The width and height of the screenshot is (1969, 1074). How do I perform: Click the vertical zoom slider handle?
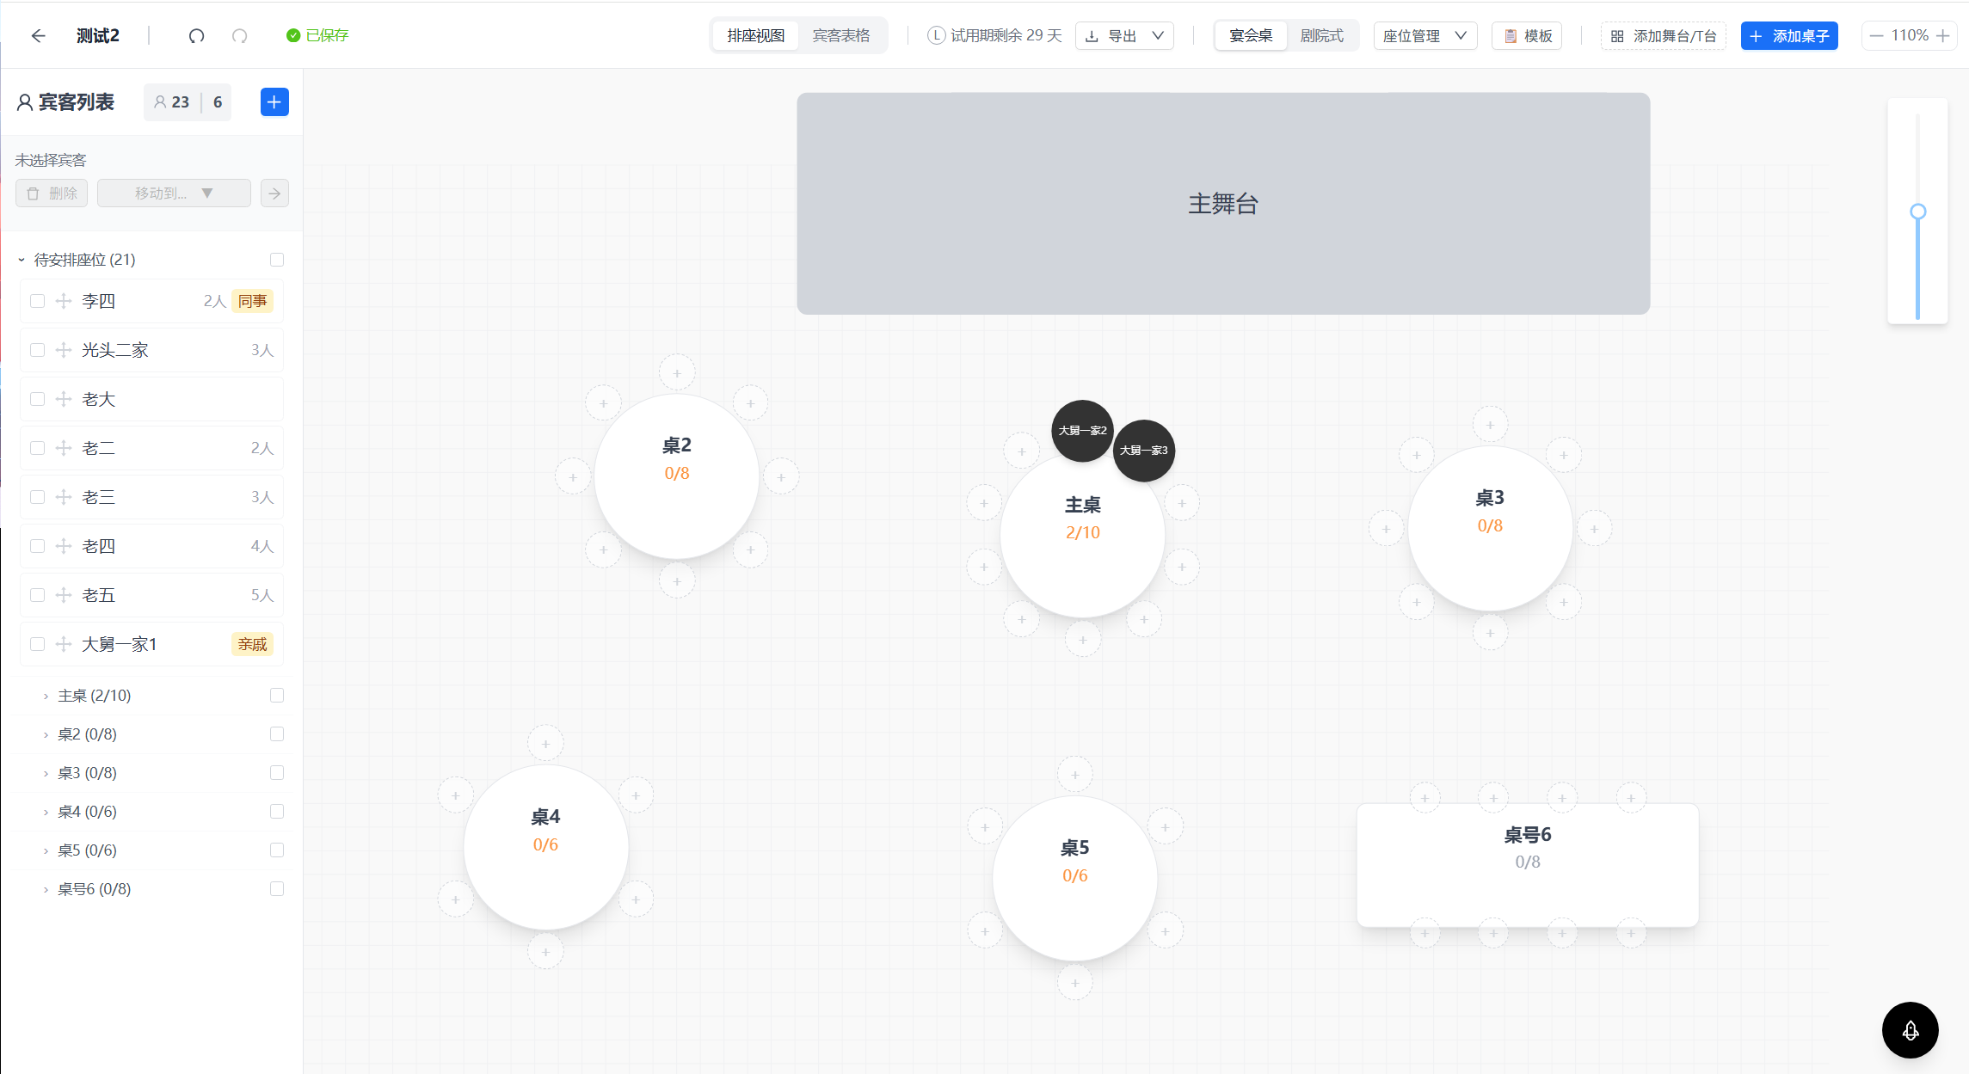click(1917, 212)
